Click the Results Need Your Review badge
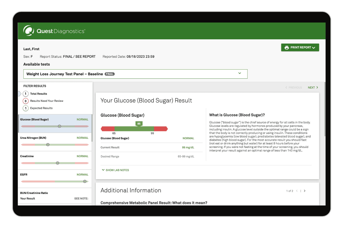Screen dimensions: 343x228 25,101
